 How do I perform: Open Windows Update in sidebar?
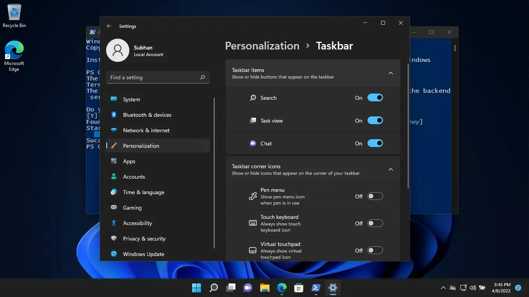[x=158, y=254]
